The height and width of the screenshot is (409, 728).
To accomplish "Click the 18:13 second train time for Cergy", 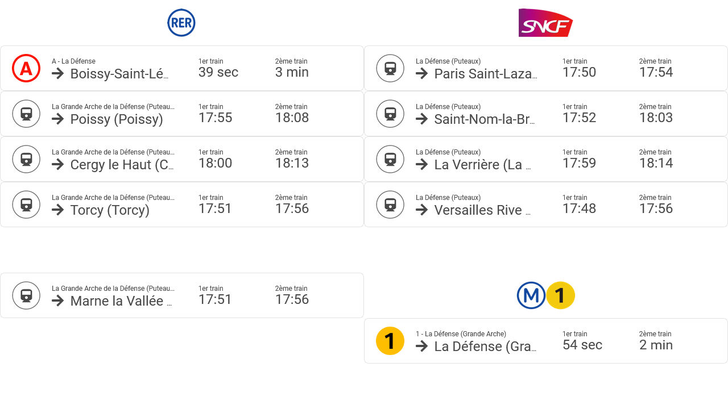I will coord(292,163).
